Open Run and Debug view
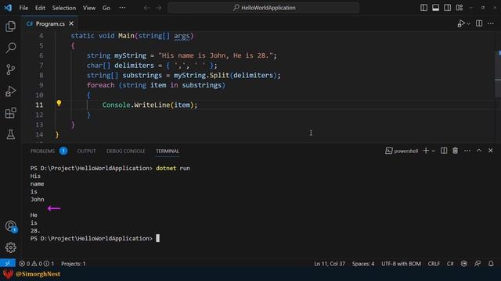The height and width of the screenshot is (281, 501). pos(10,91)
